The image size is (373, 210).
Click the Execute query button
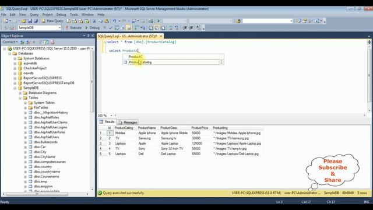pos(73,27)
